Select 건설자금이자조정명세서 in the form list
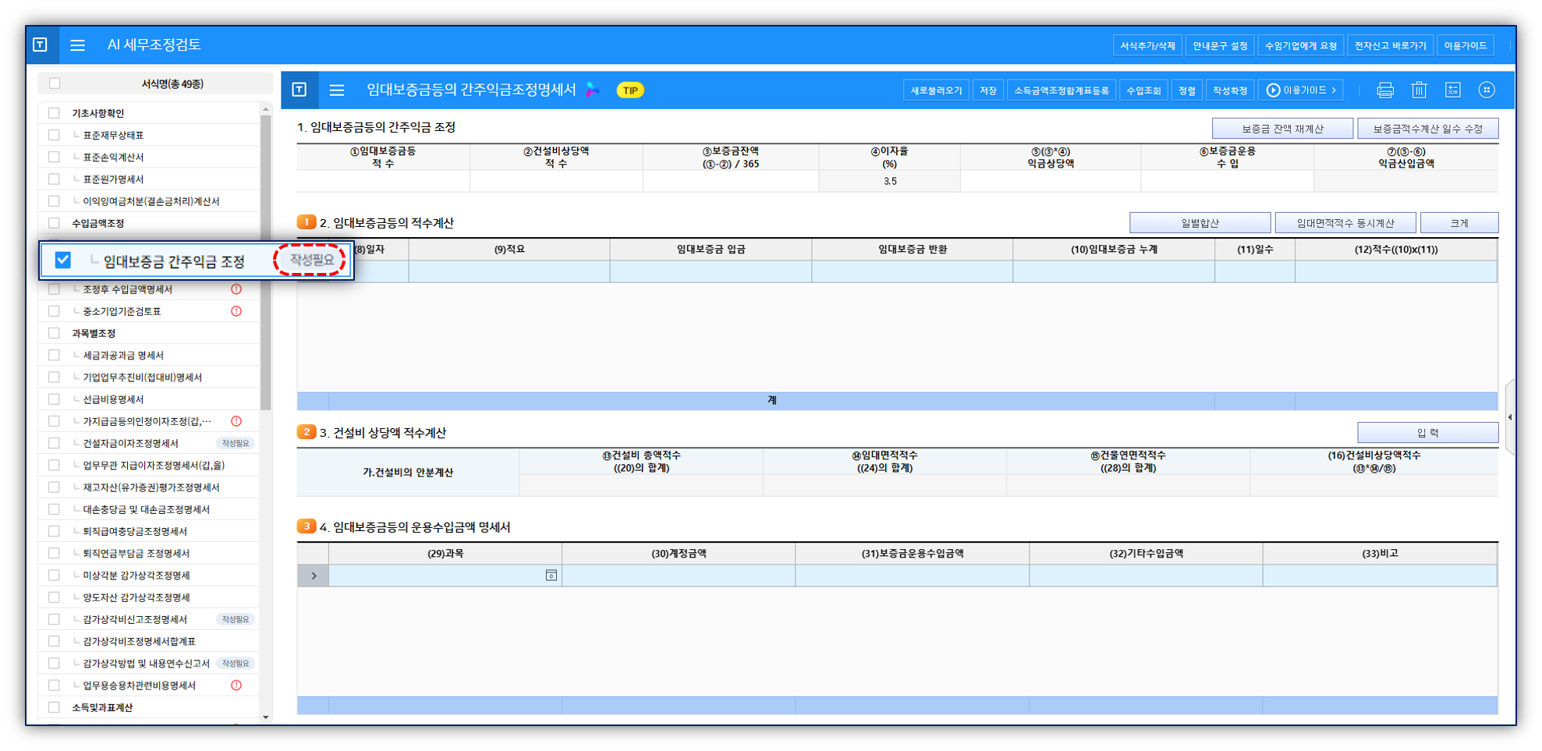This screenshot has width=1542, height=751. pos(131,443)
